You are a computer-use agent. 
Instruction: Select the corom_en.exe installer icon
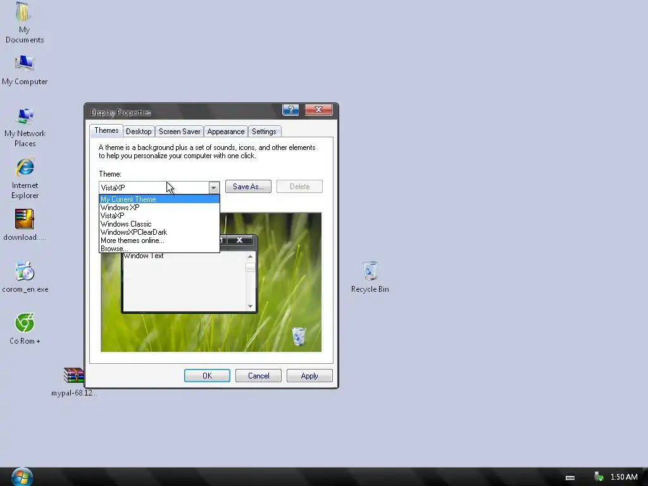pos(25,277)
